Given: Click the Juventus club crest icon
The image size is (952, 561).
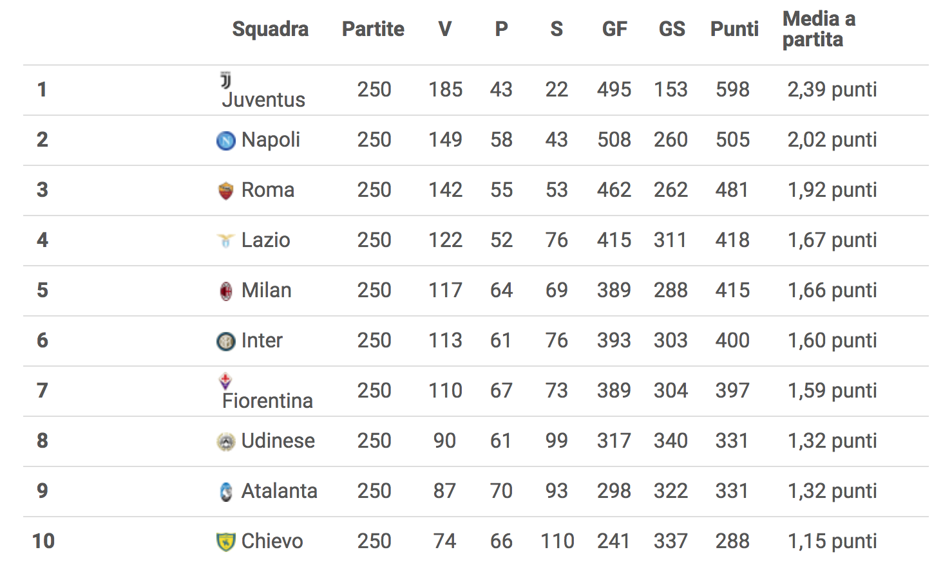Looking at the screenshot, I should (x=225, y=80).
